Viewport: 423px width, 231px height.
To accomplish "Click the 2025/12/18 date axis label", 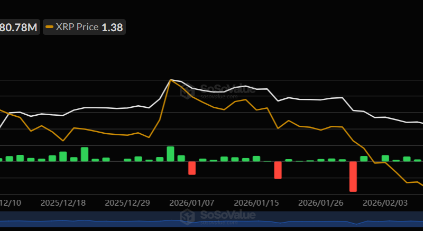I will [63, 202].
